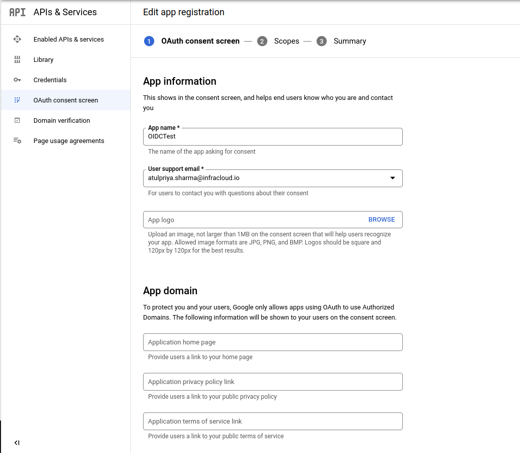520x453 pixels.
Task: Click the App domain heading
Action: (x=170, y=291)
